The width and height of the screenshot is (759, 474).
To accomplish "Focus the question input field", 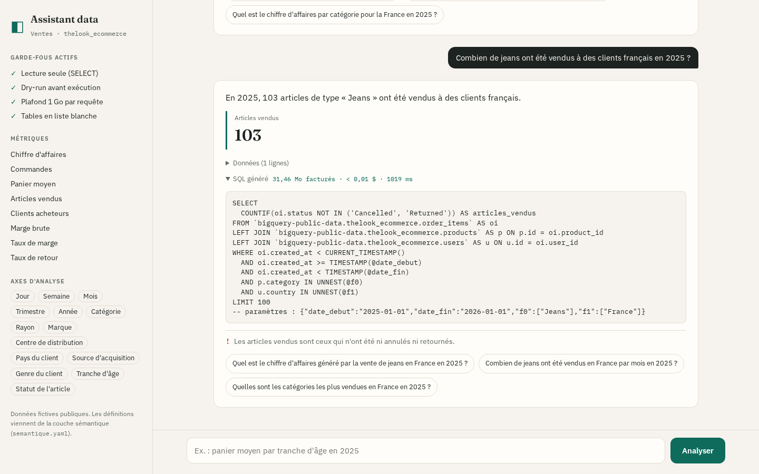I will point(426,451).
